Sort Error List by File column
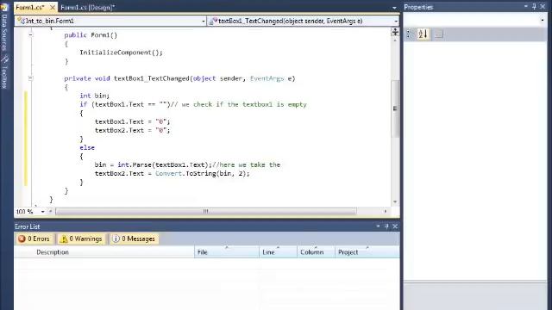552x310 pixels. (226, 252)
